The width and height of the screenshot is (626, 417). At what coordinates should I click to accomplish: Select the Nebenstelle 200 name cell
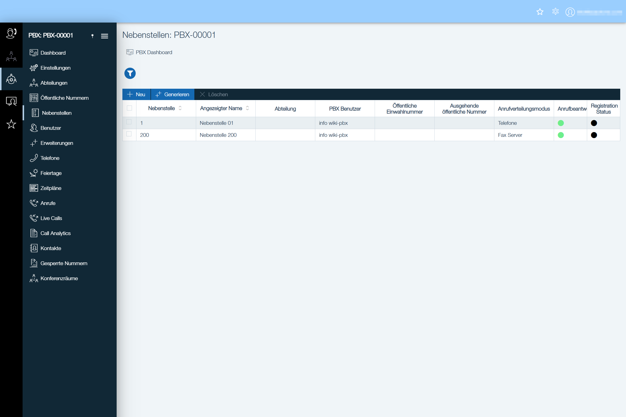coord(226,135)
